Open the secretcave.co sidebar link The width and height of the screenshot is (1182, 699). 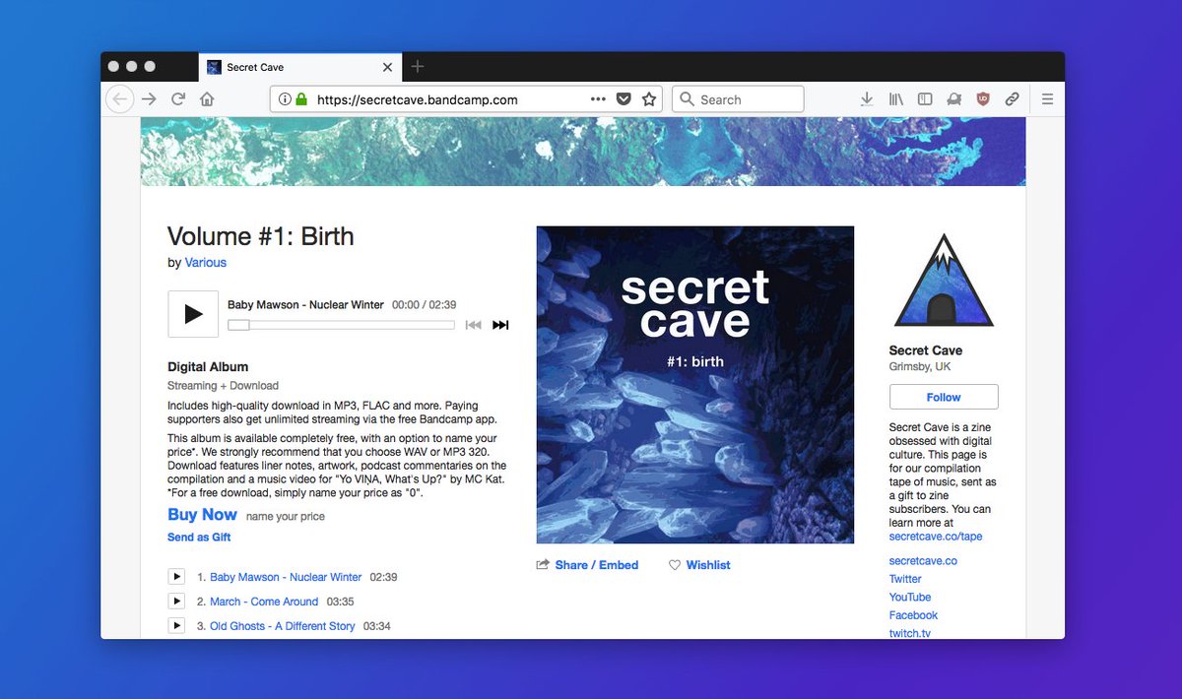[x=923, y=561]
